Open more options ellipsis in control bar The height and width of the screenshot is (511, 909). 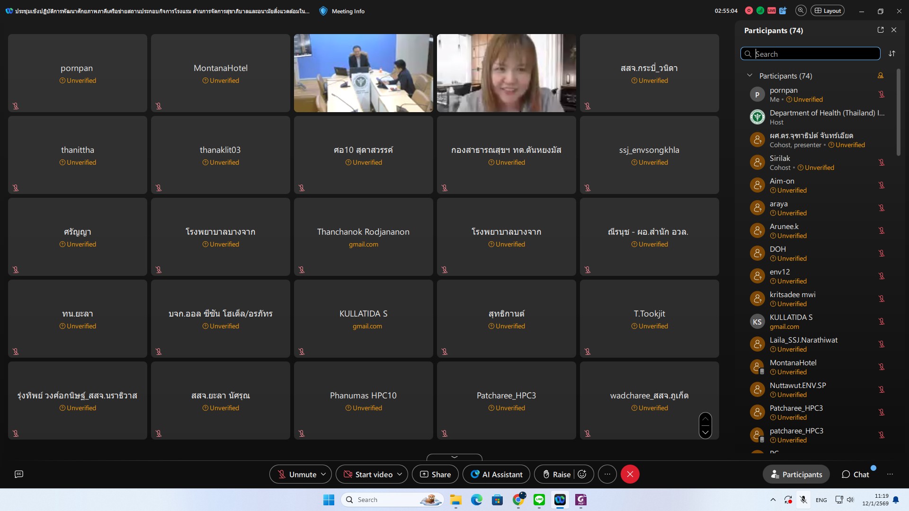607,474
